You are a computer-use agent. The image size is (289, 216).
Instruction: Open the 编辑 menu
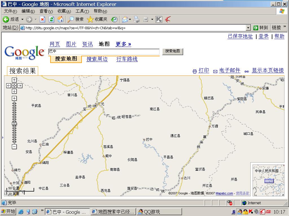(x=28, y=11)
